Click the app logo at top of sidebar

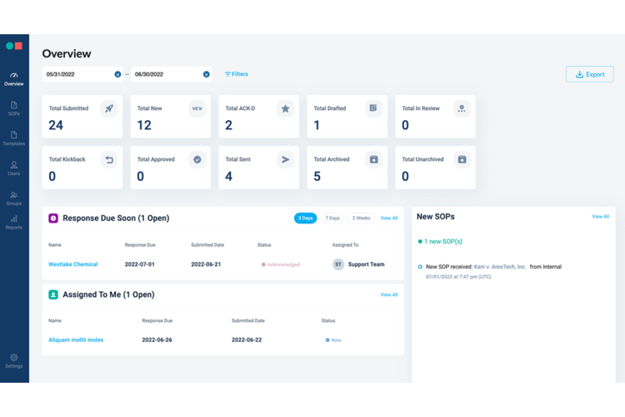tap(14, 46)
